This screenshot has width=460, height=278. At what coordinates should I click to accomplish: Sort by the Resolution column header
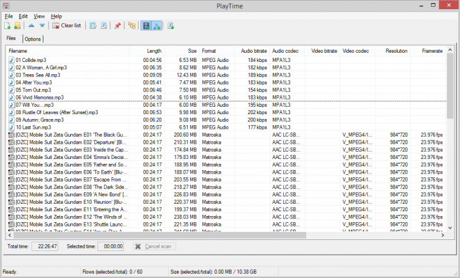tap(393, 51)
